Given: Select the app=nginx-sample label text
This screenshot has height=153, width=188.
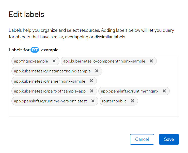Looking at the screenshot, I should click(x=31, y=61).
